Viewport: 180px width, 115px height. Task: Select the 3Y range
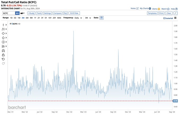click(x=42, y=18)
